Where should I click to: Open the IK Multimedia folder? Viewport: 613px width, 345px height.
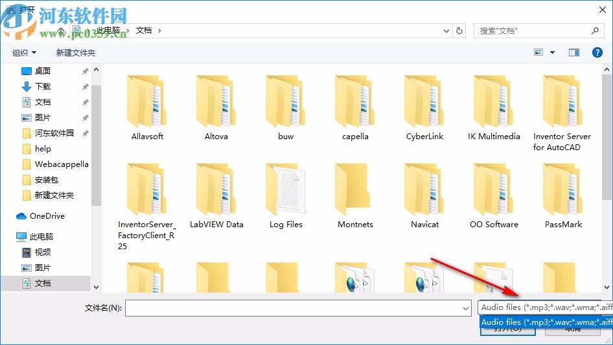point(494,107)
